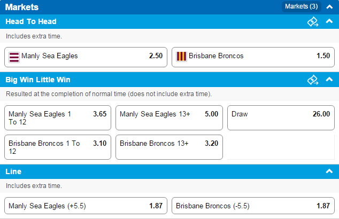Bet on Brisbane Broncos head to head 1.50
The image size is (339, 219).
pos(253,57)
